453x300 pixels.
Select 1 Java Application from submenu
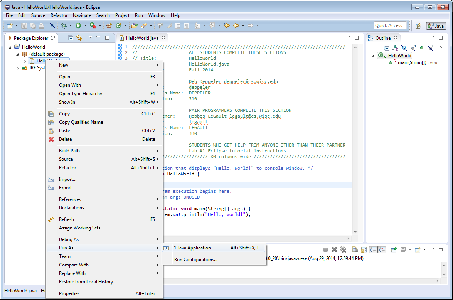point(192,248)
